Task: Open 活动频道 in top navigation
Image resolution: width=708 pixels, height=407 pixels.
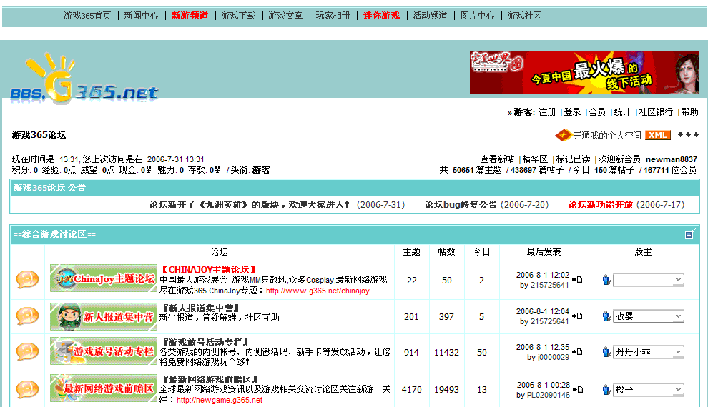Action: click(431, 16)
